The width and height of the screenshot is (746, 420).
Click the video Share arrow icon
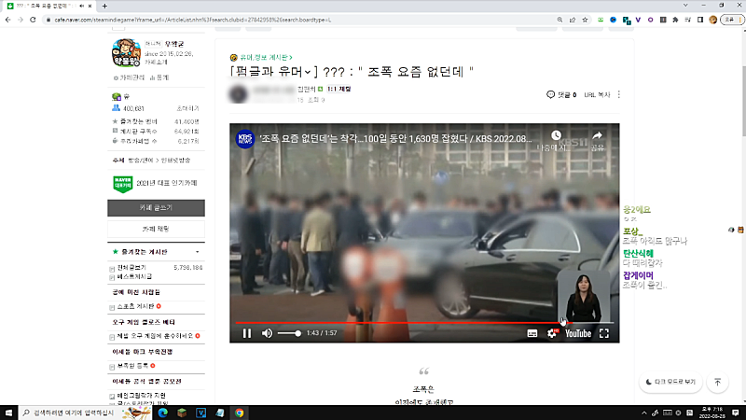coord(597,135)
